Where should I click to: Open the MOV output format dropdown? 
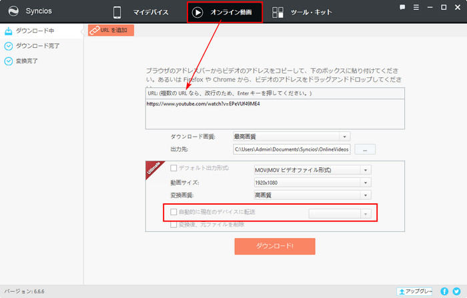[312, 170]
